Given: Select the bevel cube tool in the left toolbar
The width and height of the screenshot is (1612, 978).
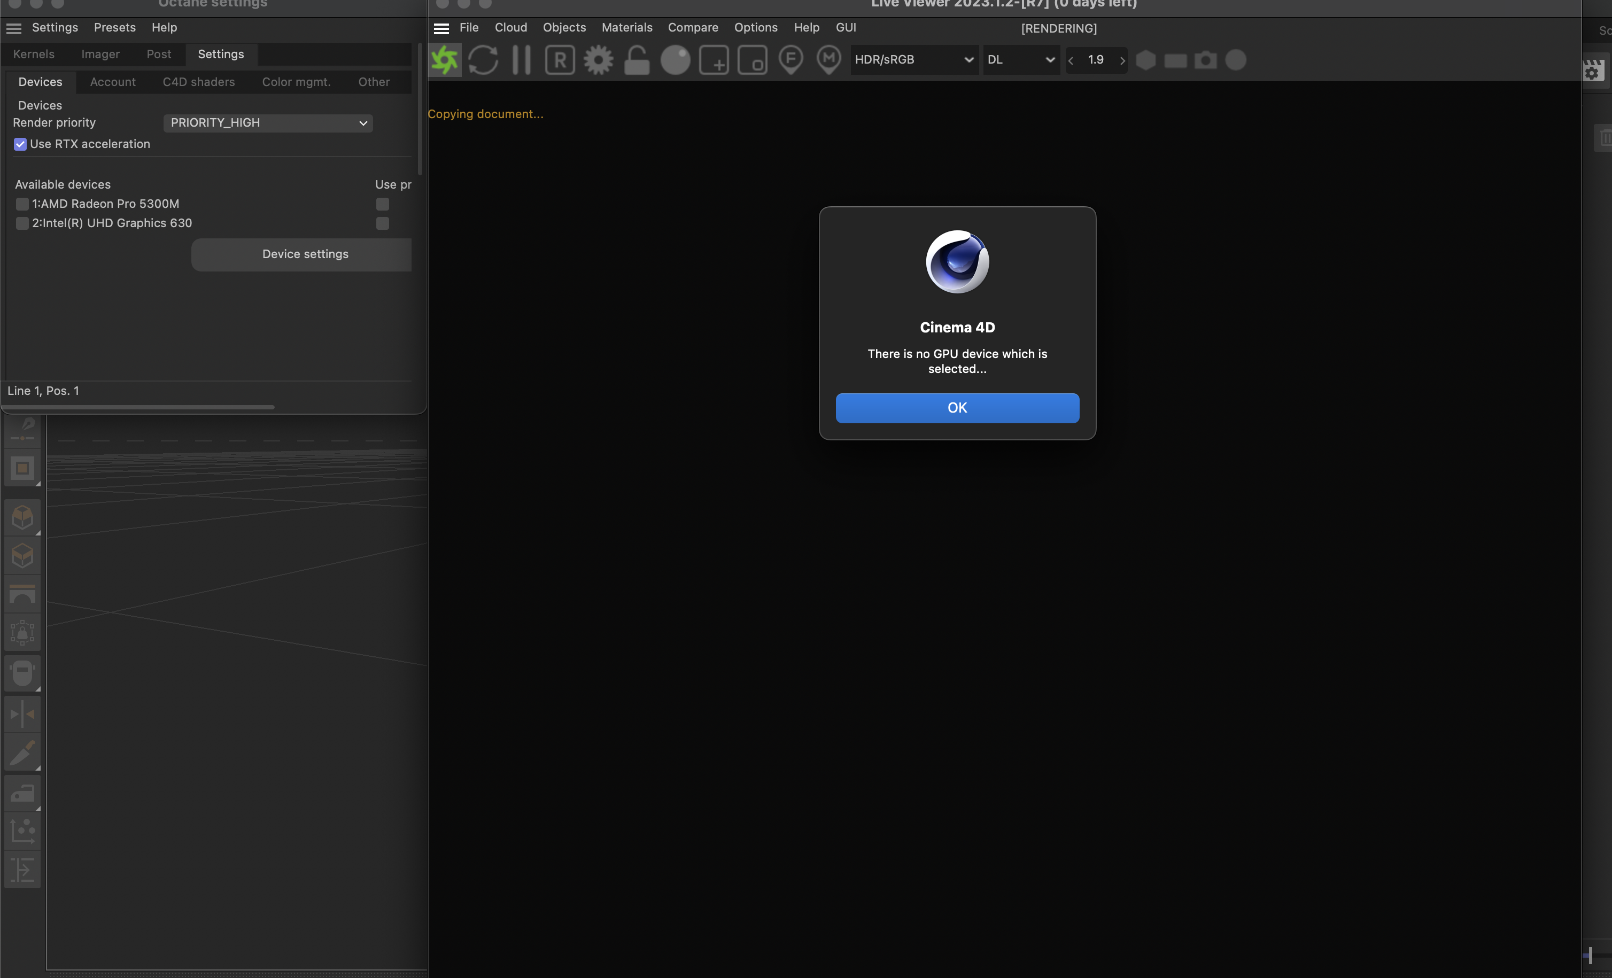Looking at the screenshot, I should tap(22, 555).
